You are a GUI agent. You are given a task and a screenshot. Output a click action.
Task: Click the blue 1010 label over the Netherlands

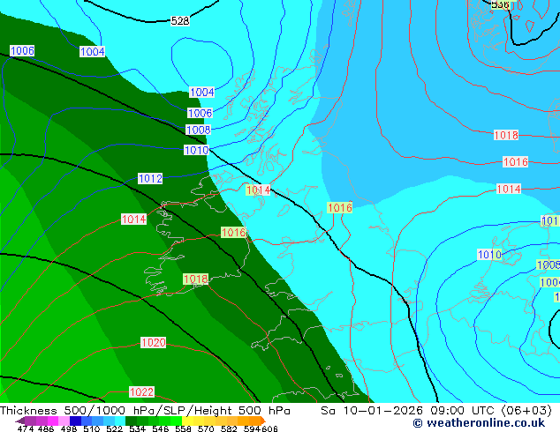tap(489, 255)
